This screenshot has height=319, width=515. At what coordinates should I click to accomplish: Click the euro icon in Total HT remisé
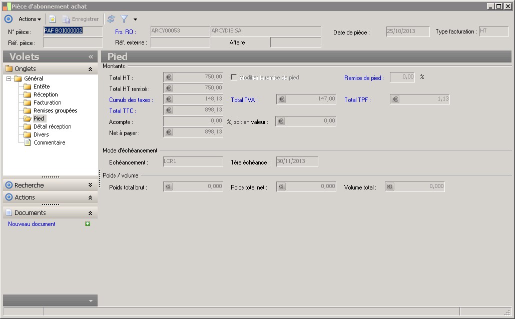coord(169,88)
